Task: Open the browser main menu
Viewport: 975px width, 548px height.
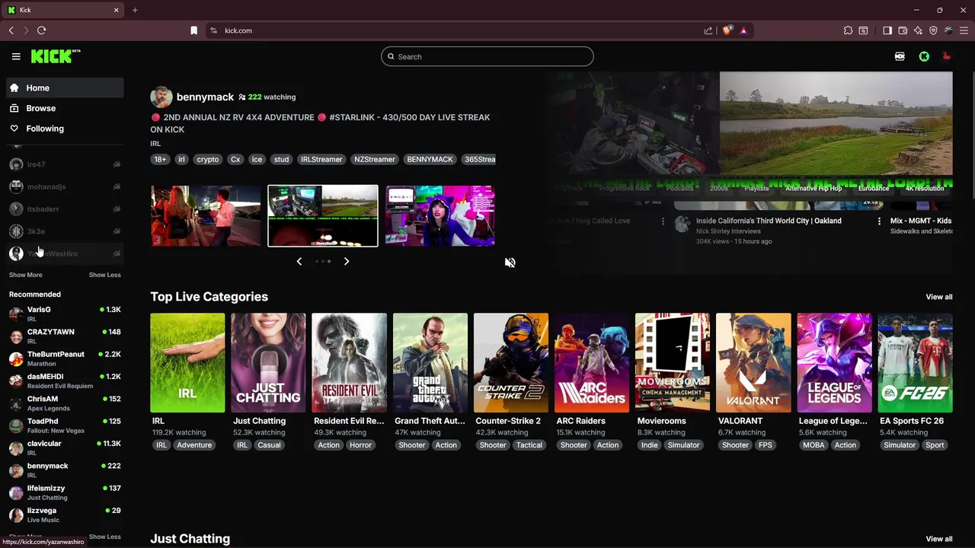Action: (964, 30)
